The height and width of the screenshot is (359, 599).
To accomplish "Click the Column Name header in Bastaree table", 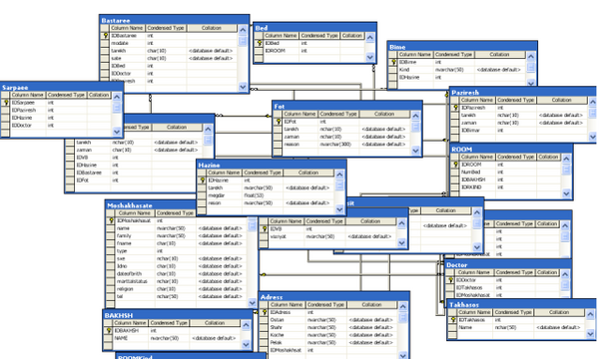I will [127, 28].
